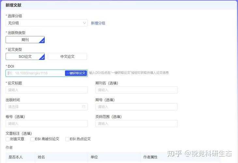Viewport: 238px width, 163px height.
Task: Click the DOI hint text about 一键获取论文
Action: (x=129, y=73)
